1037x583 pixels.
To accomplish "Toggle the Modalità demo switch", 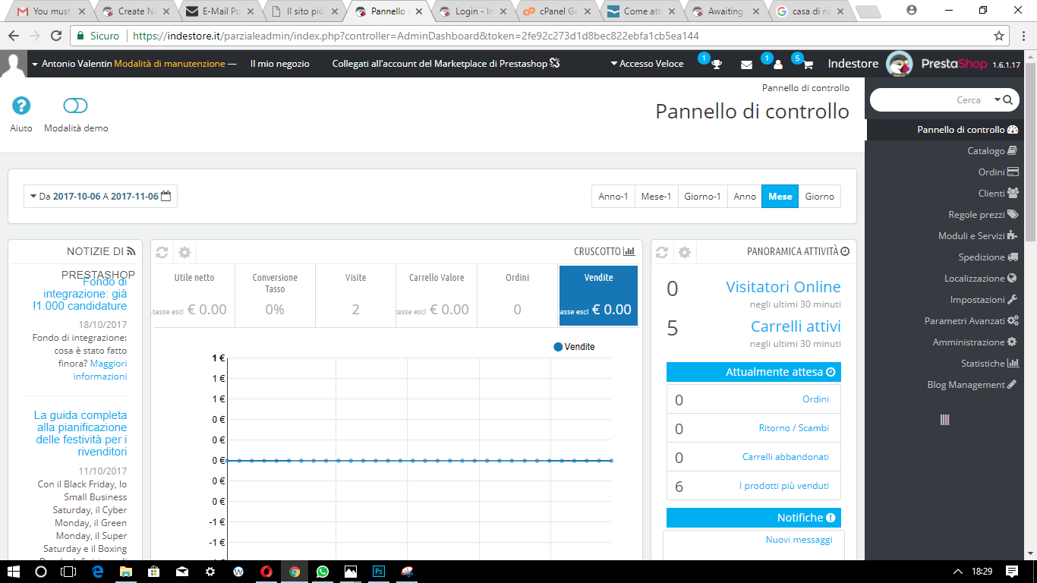I will [76, 106].
